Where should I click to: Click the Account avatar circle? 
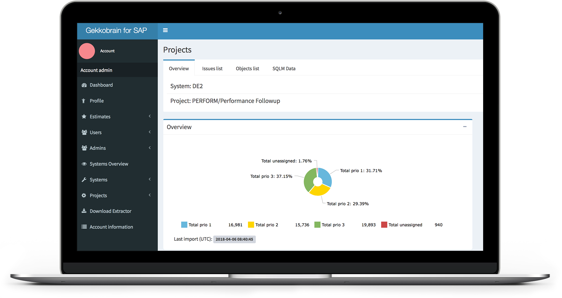point(87,51)
